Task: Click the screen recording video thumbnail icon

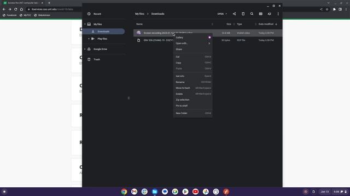Action: click(138, 33)
